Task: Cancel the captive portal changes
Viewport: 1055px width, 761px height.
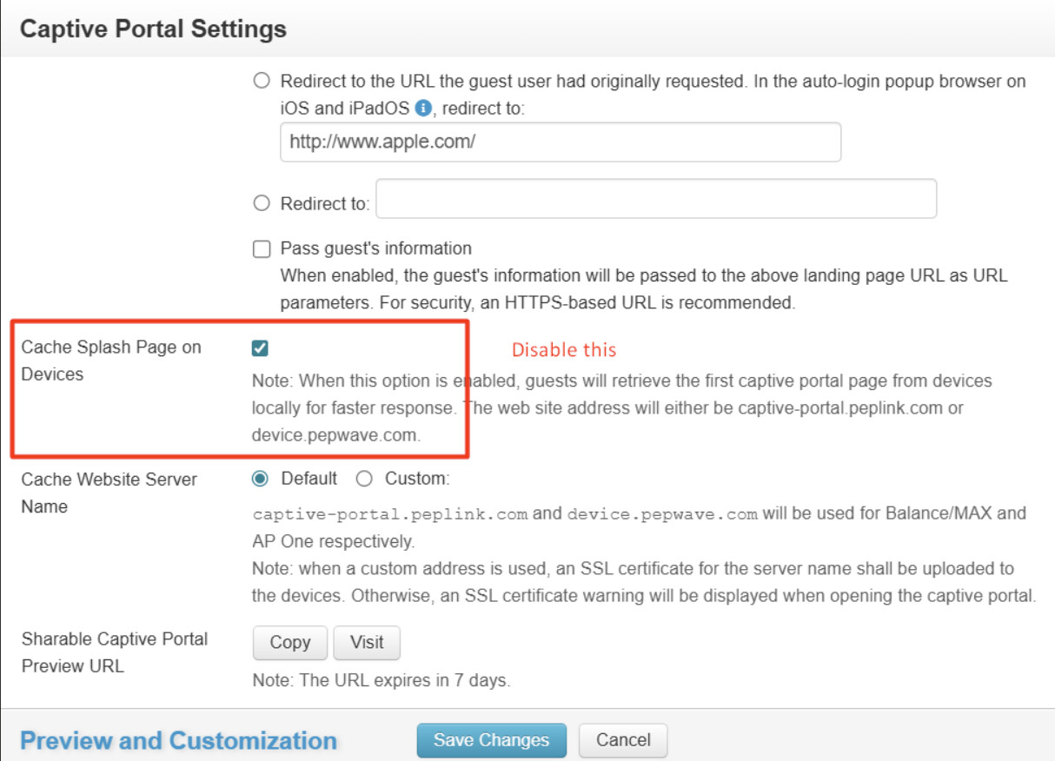Action: click(x=623, y=741)
